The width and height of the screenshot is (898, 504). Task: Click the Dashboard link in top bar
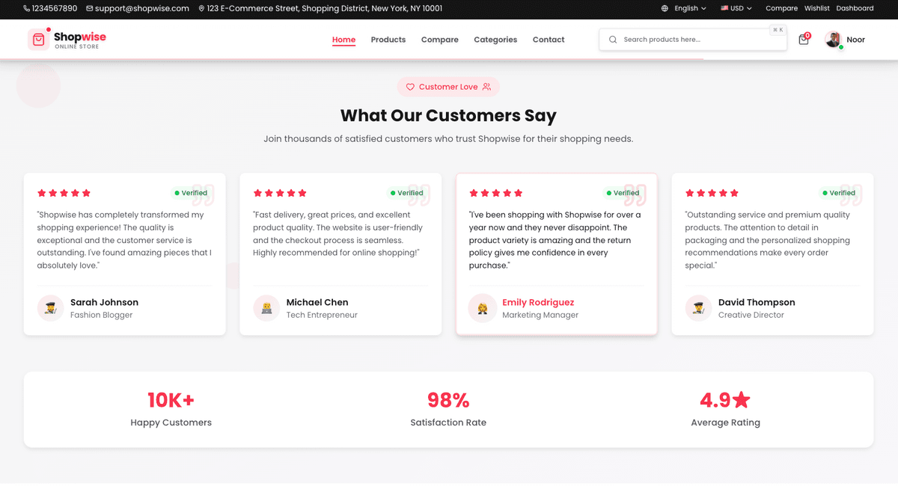855,8
